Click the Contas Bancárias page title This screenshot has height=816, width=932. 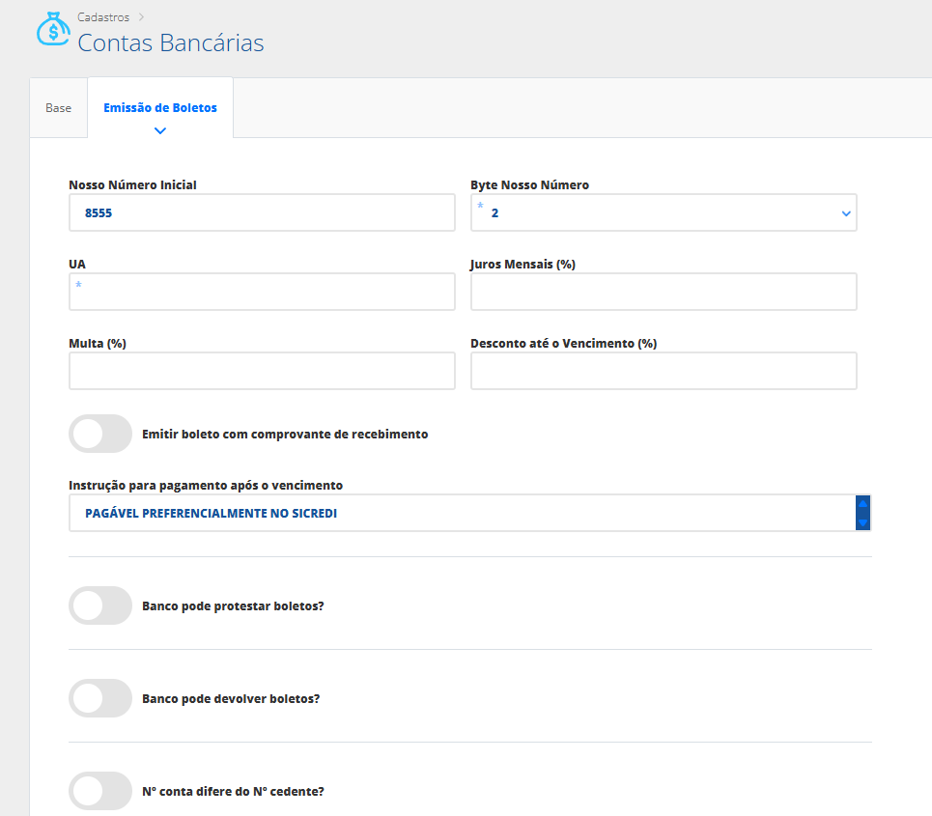coord(170,43)
